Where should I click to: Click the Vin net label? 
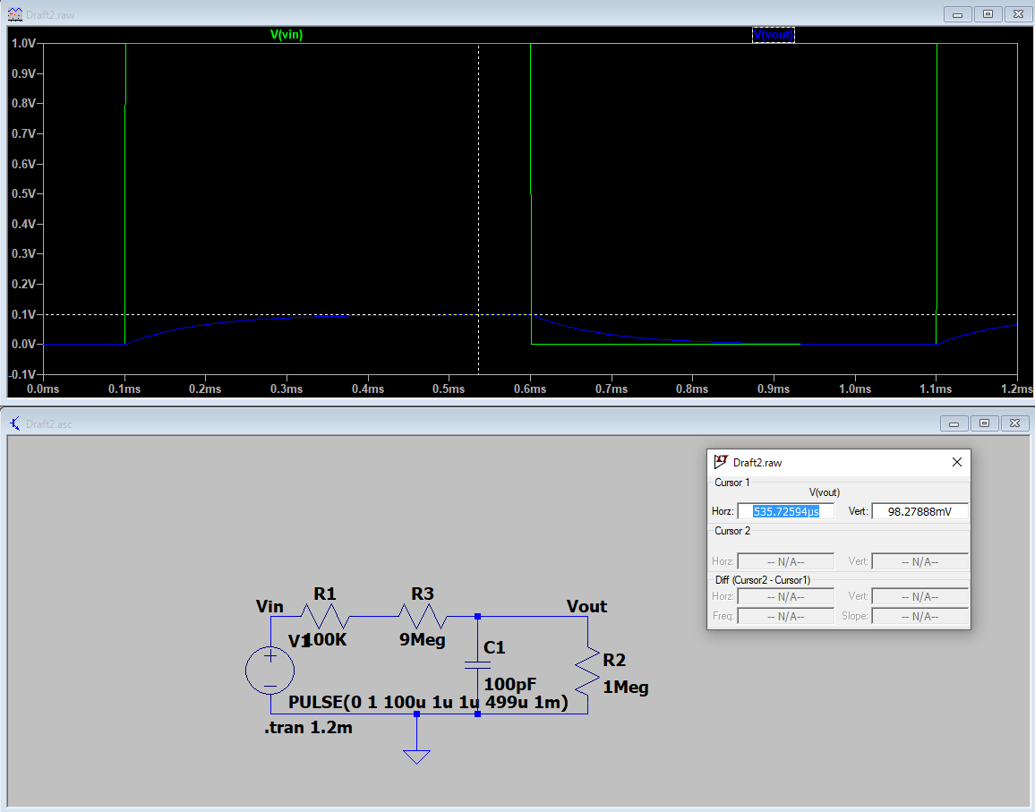click(x=269, y=606)
